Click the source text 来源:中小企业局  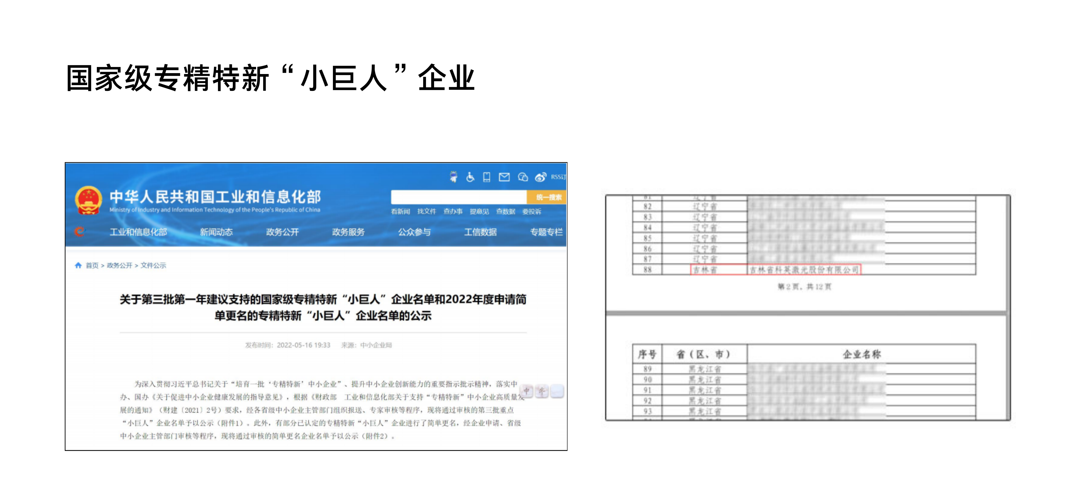(x=366, y=345)
